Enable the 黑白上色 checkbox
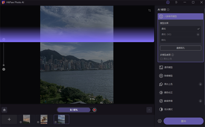Viewport: 205px width, 127px height. tap(162, 59)
